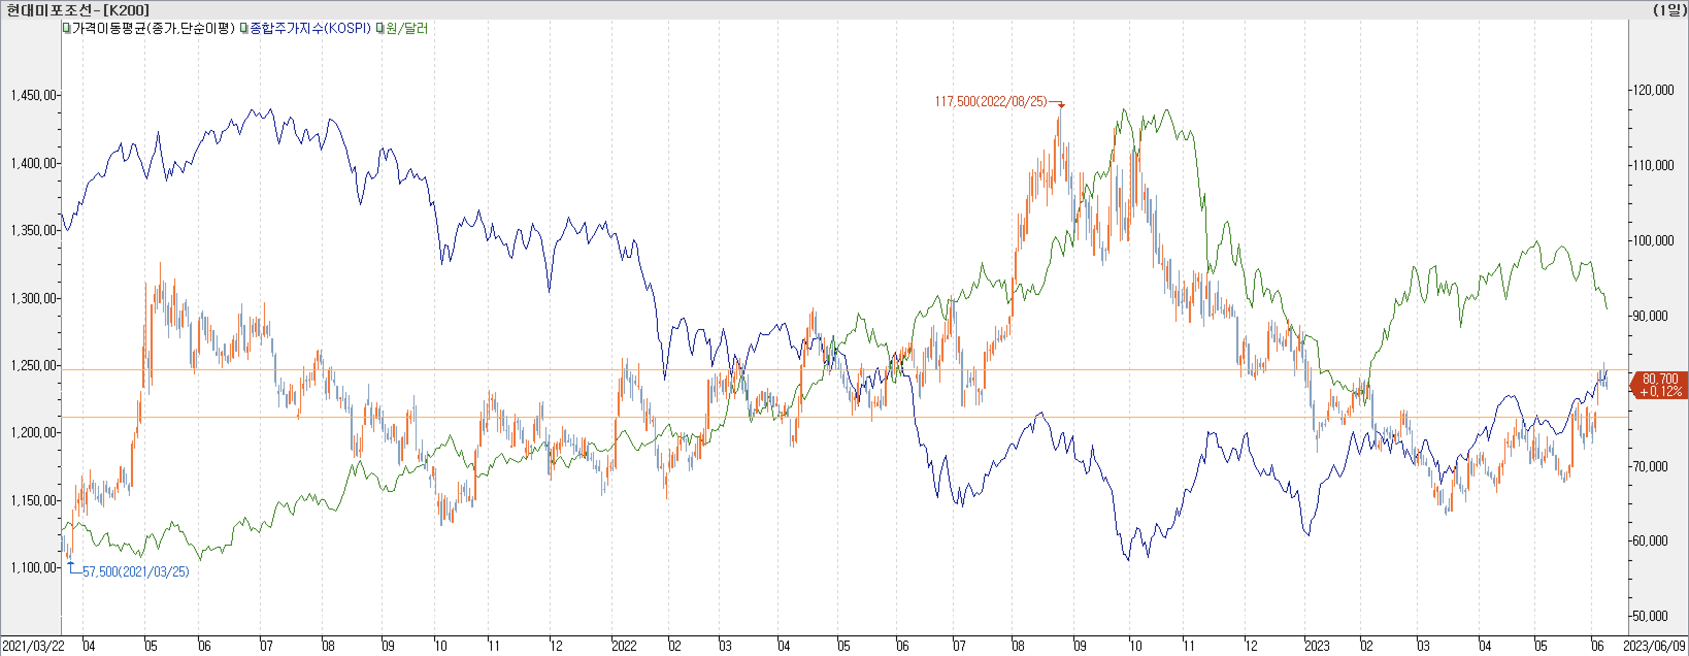This screenshot has height=656, width=1689.
Task: Toggle the 원/달러 indicator box
Action: point(380,28)
